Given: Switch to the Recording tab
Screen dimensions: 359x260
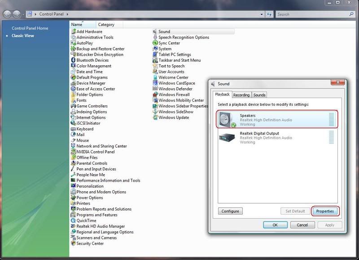Looking at the screenshot, I should point(241,95).
